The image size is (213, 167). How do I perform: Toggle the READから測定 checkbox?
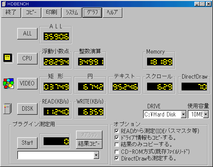point(117,131)
